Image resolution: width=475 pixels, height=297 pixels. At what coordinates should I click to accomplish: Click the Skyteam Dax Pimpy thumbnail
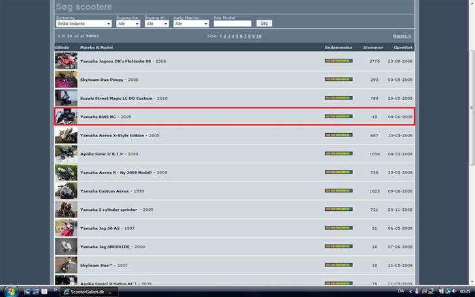pos(66,80)
